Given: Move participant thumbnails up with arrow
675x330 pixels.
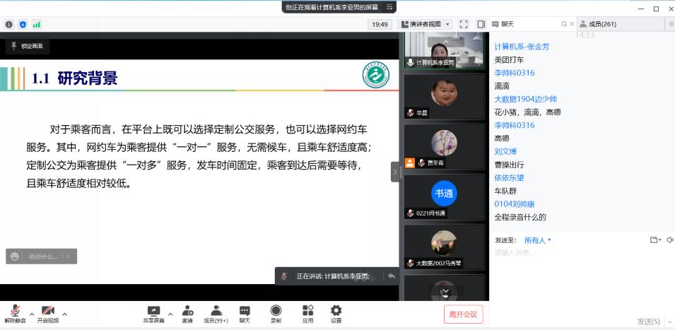Looking at the screenshot, I should coord(446,42).
